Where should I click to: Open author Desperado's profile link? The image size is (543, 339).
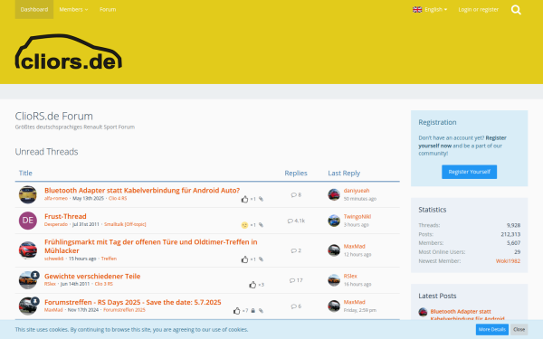click(x=56, y=224)
